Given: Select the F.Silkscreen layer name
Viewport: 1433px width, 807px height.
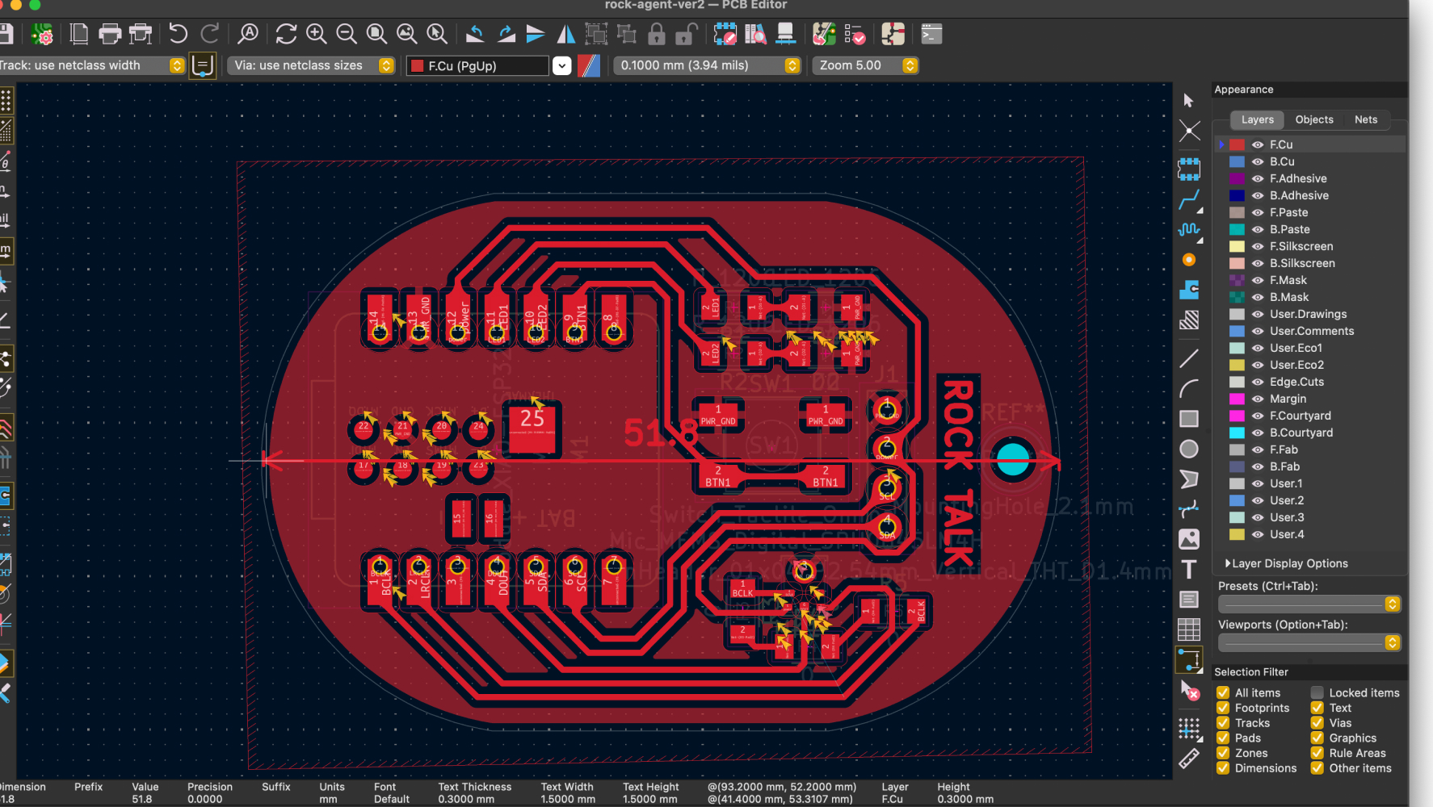Looking at the screenshot, I should pos(1301,246).
